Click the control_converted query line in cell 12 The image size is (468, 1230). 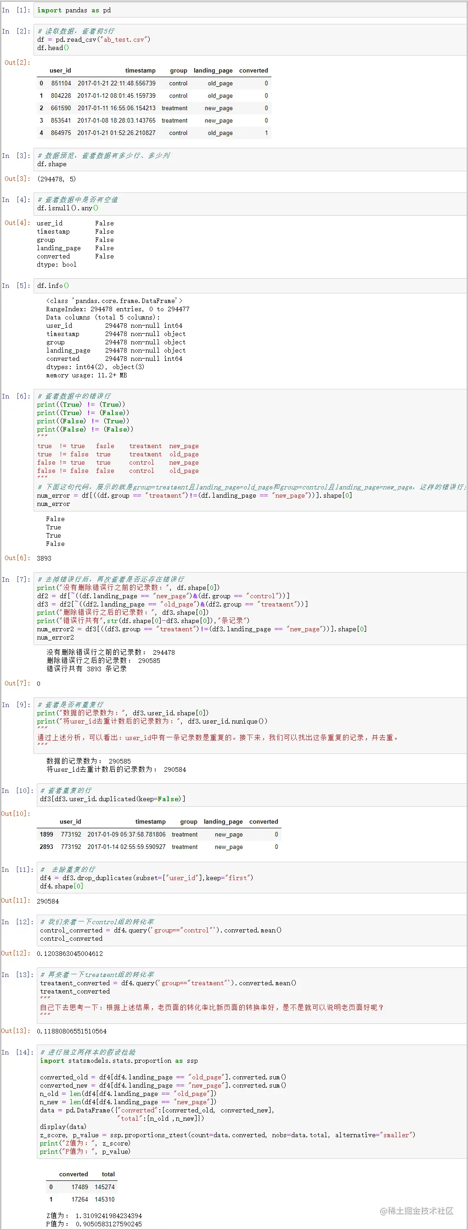tap(160, 930)
